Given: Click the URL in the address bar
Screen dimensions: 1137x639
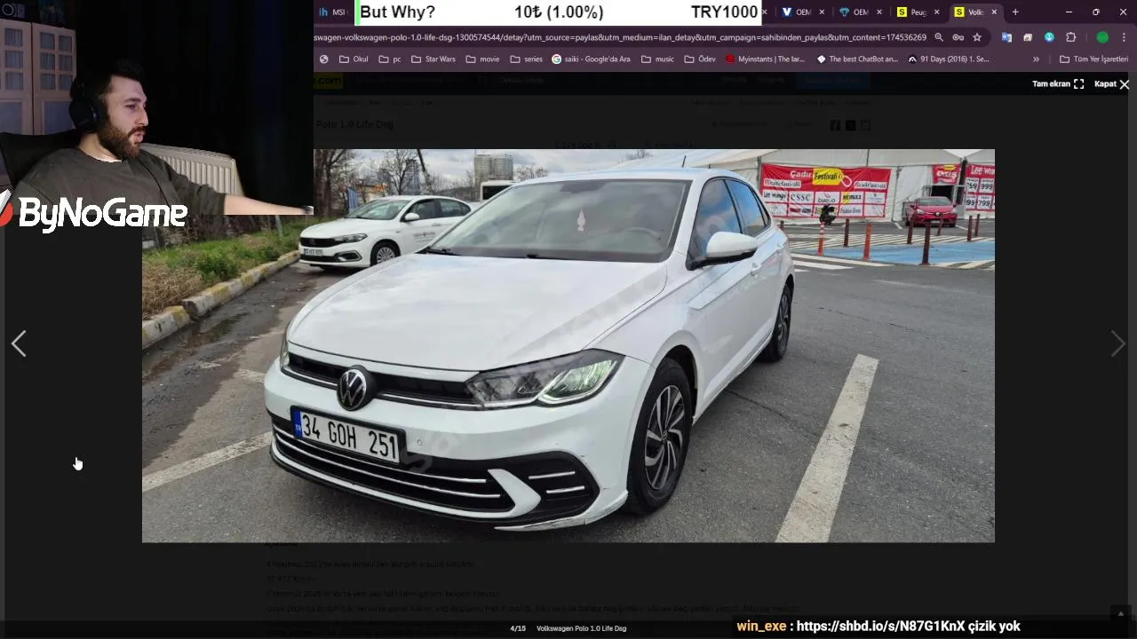Looking at the screenshot, I should 620,37.
